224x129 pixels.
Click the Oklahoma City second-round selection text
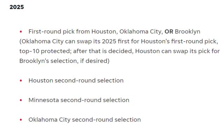85,120
